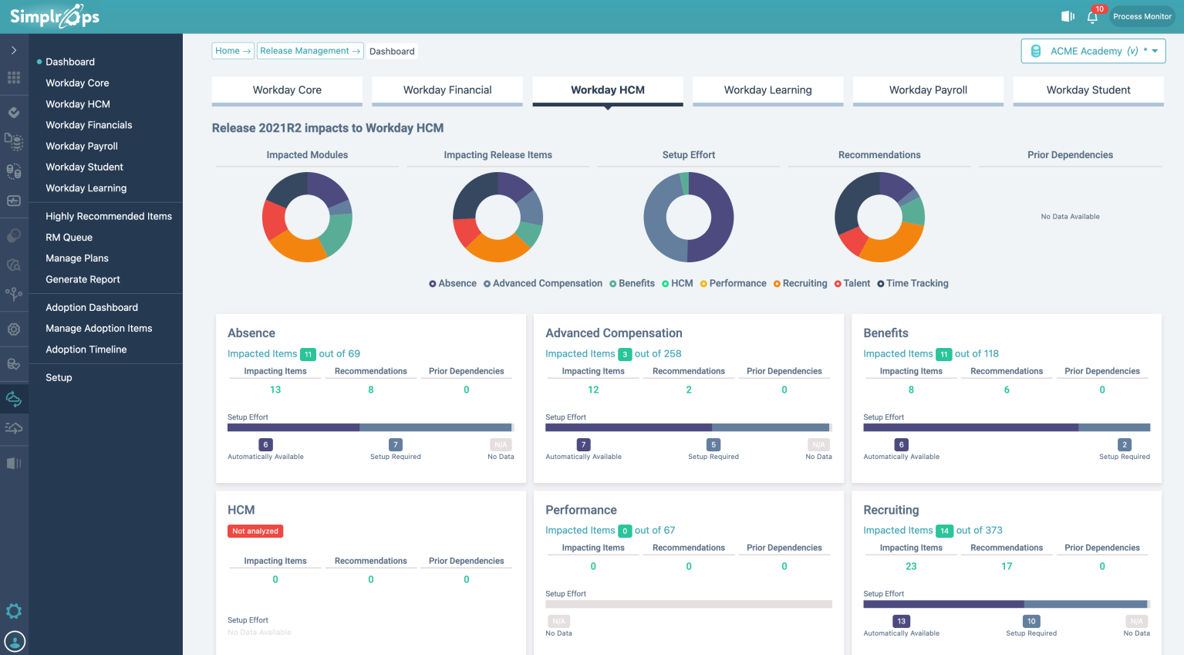Open the notifications bell icon
Viewport: 1184px width, 655px height.
click(1092, 17)
